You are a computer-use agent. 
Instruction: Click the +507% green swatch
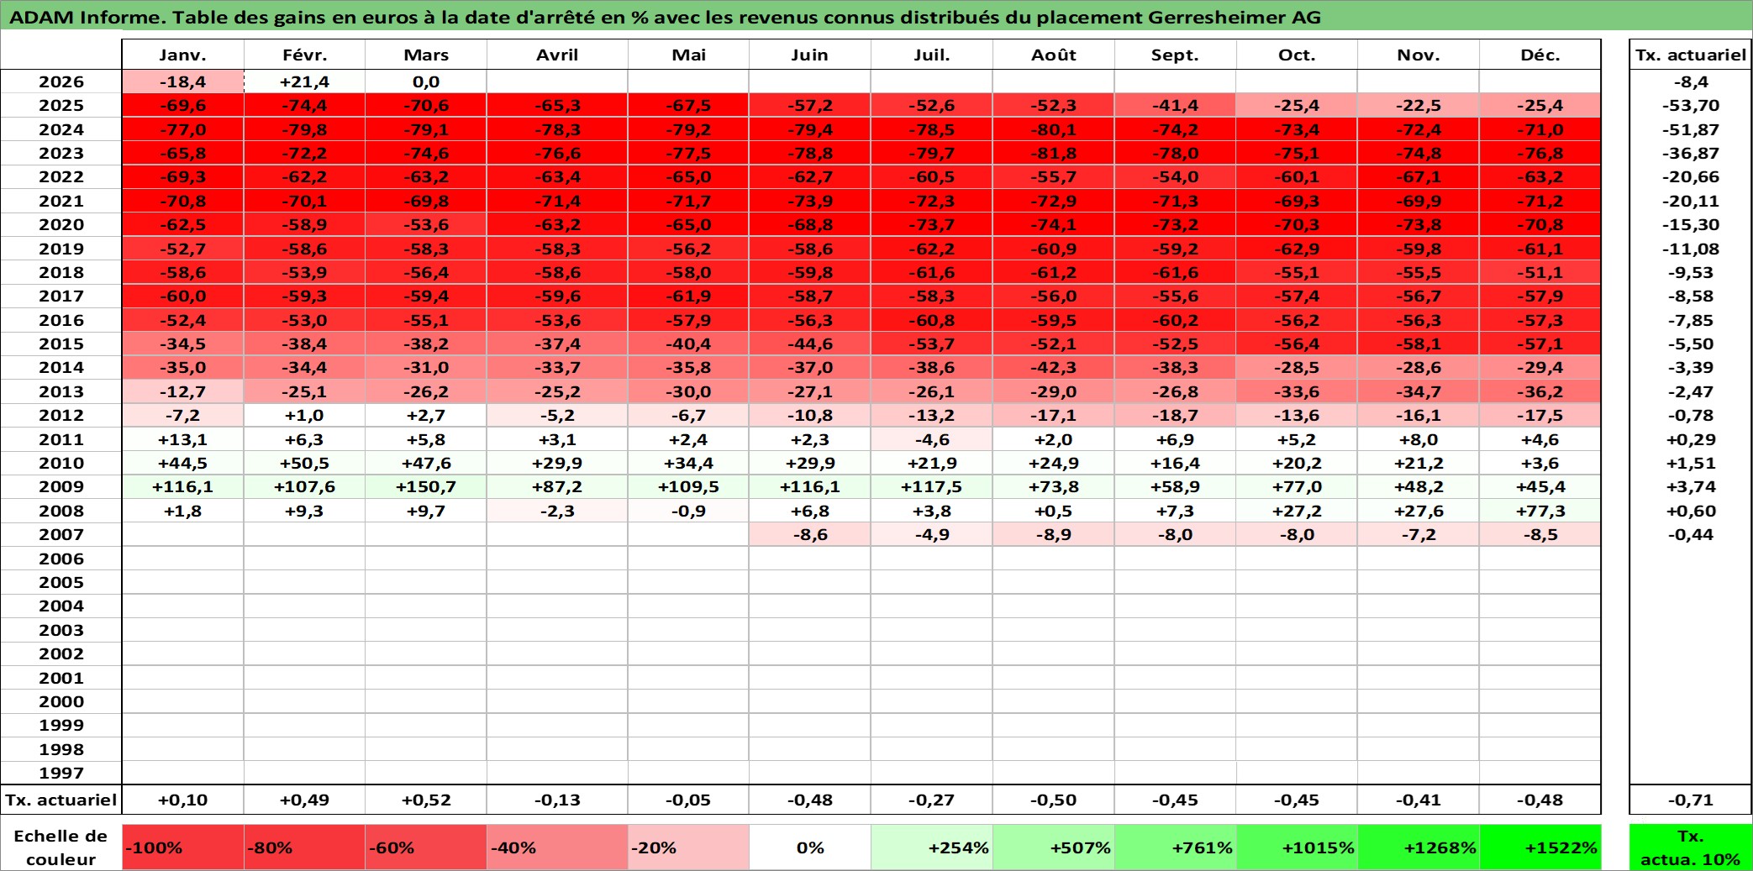(x=1054, y=847)
